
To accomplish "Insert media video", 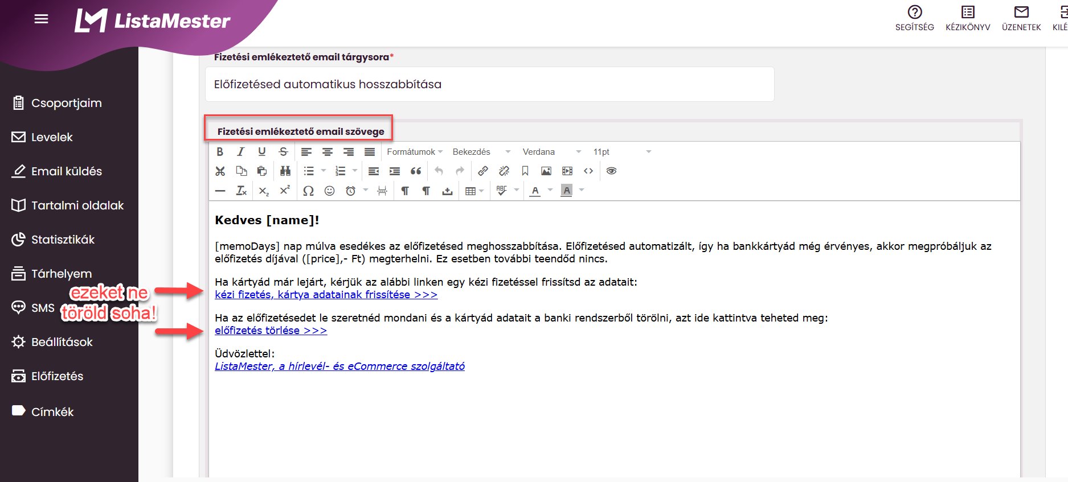I will point(567,171).
